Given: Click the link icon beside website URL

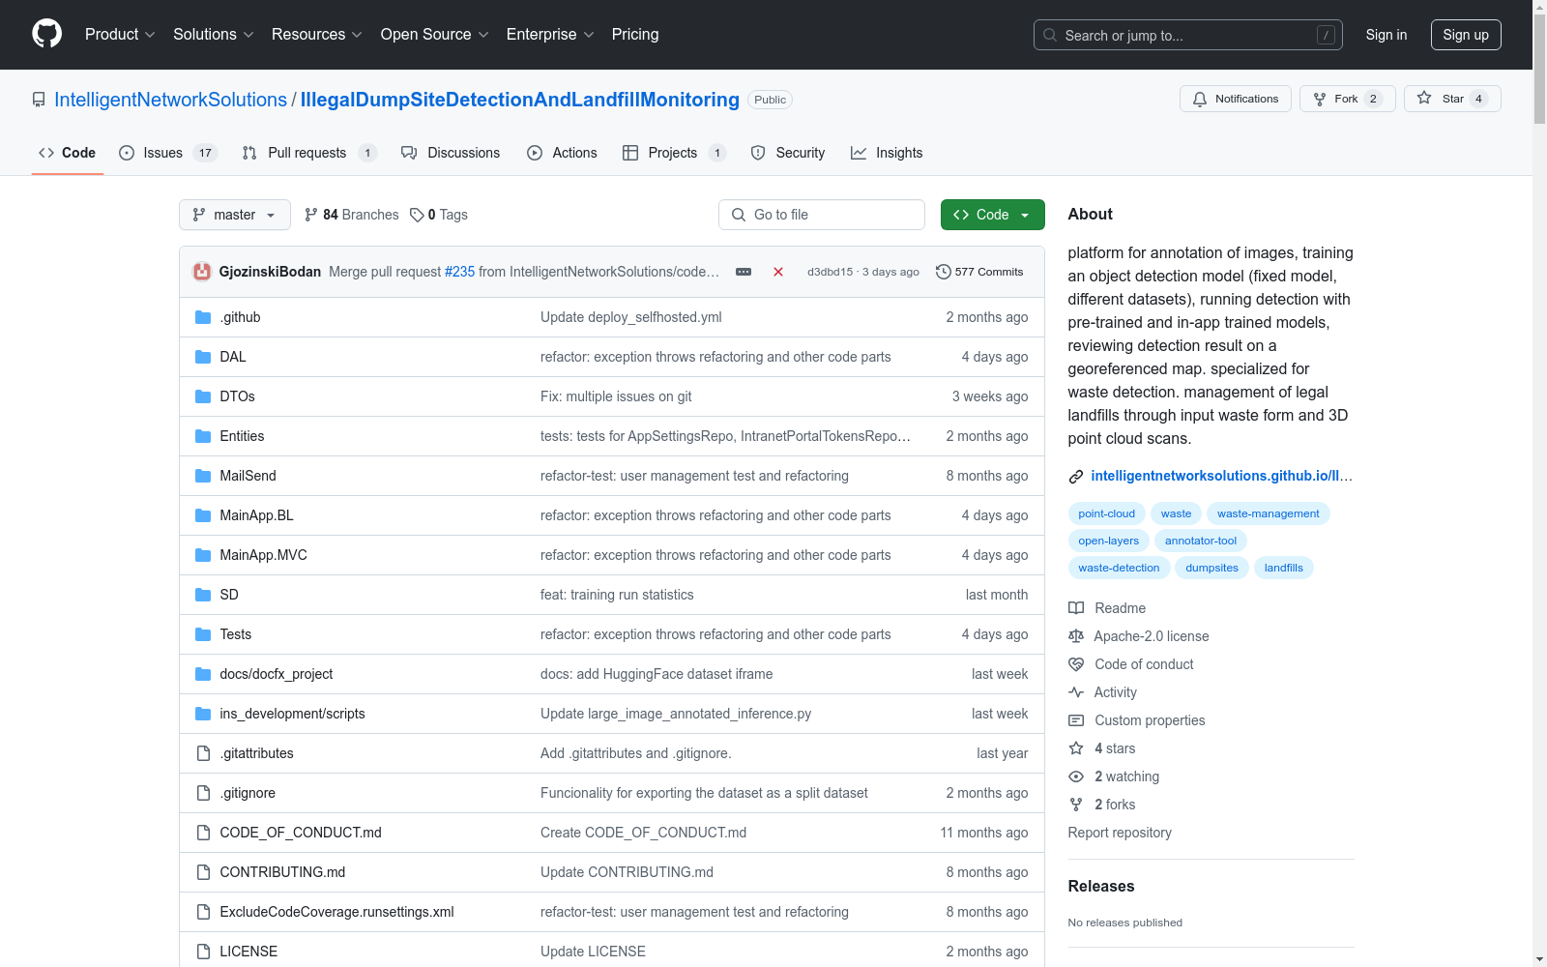Looking at the screenshot, I should (1076, 476).
